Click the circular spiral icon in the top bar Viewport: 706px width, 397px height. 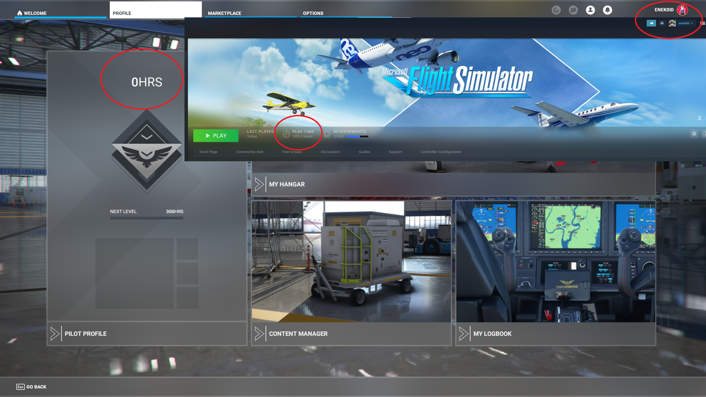pyautogui.click(x=555, y=9)
